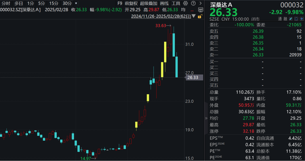
Task: Click the 涨停 price 32.18
Action: [249, 131]
